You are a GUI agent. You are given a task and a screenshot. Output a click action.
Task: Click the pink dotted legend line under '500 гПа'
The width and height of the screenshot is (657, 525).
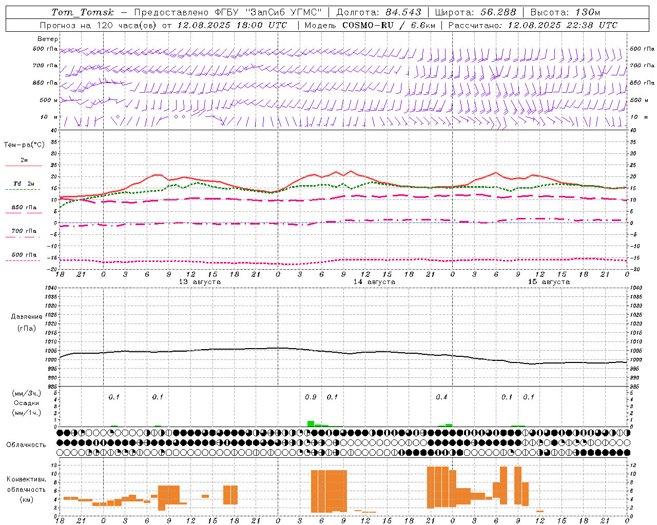pos(23,260)
